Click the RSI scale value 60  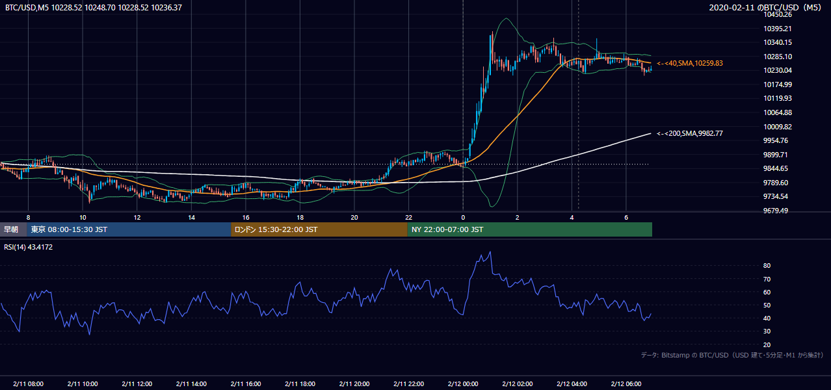(x=767, y=292)
